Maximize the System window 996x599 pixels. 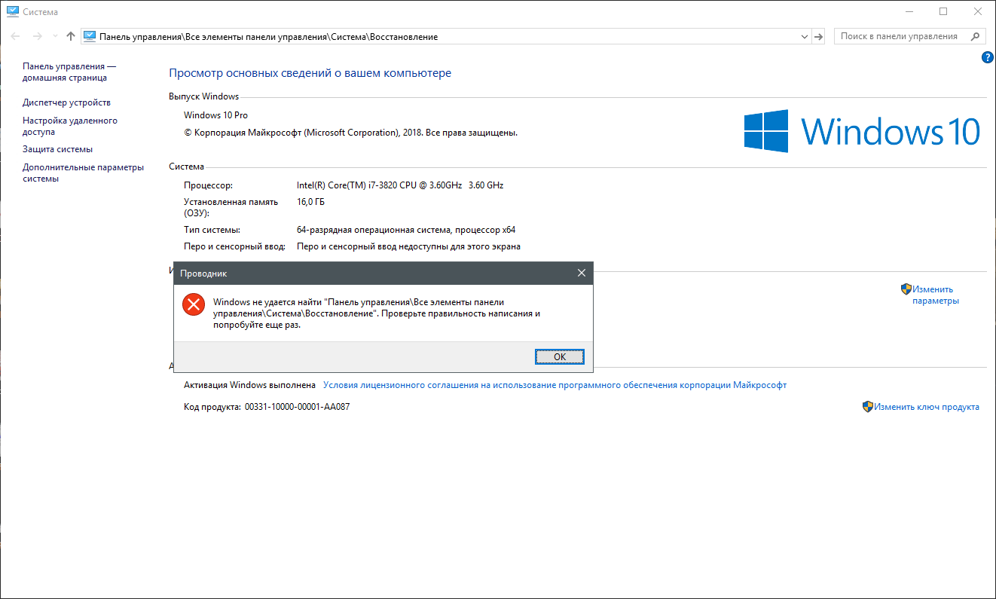[x=943, y=11]
